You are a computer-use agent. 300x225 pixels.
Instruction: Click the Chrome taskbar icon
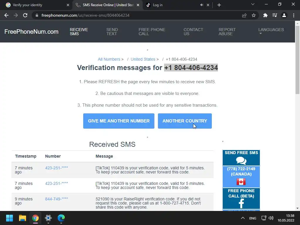tap(35, 218)
